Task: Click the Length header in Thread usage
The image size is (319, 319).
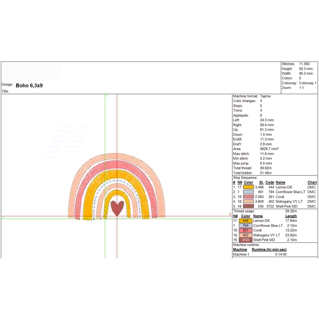Action: tap(291, 216)
